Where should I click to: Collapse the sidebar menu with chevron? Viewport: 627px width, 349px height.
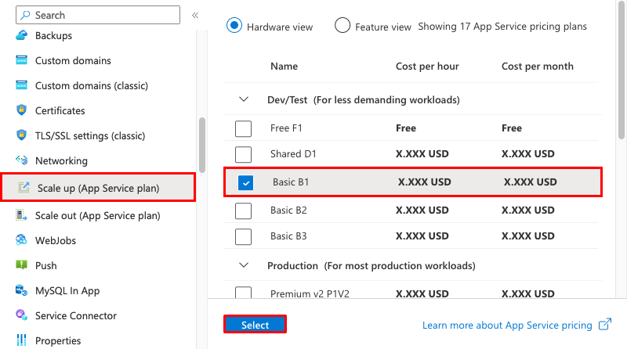coord(195,15)
